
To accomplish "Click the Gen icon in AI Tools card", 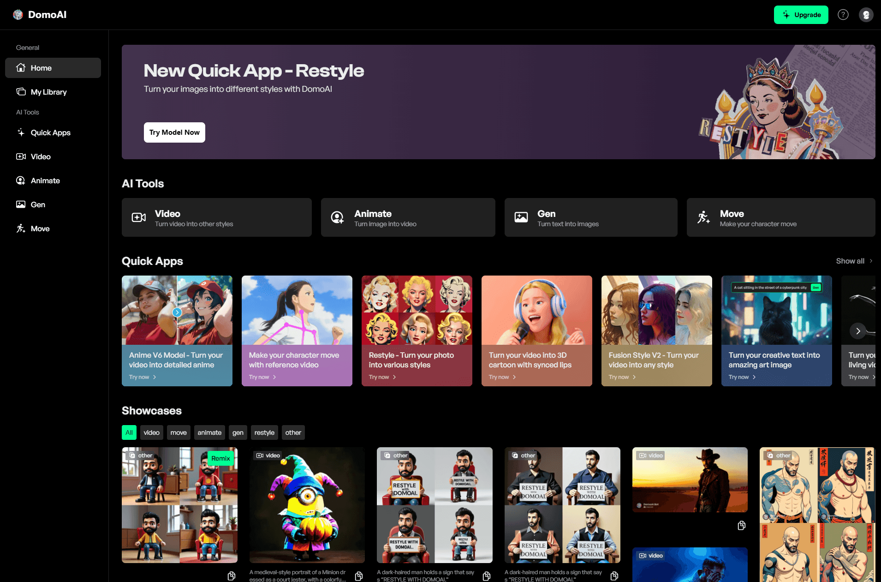I will coord(521,217).
